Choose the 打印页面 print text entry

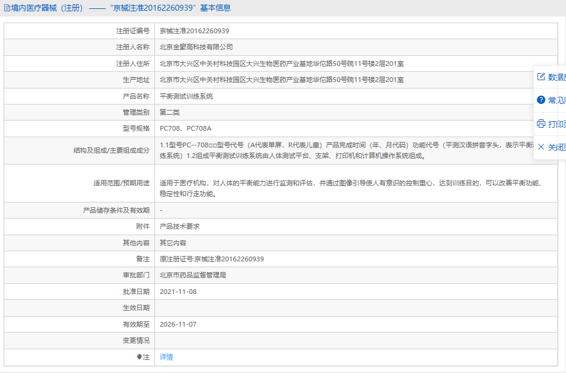click(x=556, y=124)
